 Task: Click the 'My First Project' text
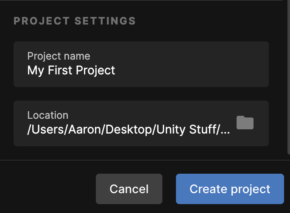(71, 70)
